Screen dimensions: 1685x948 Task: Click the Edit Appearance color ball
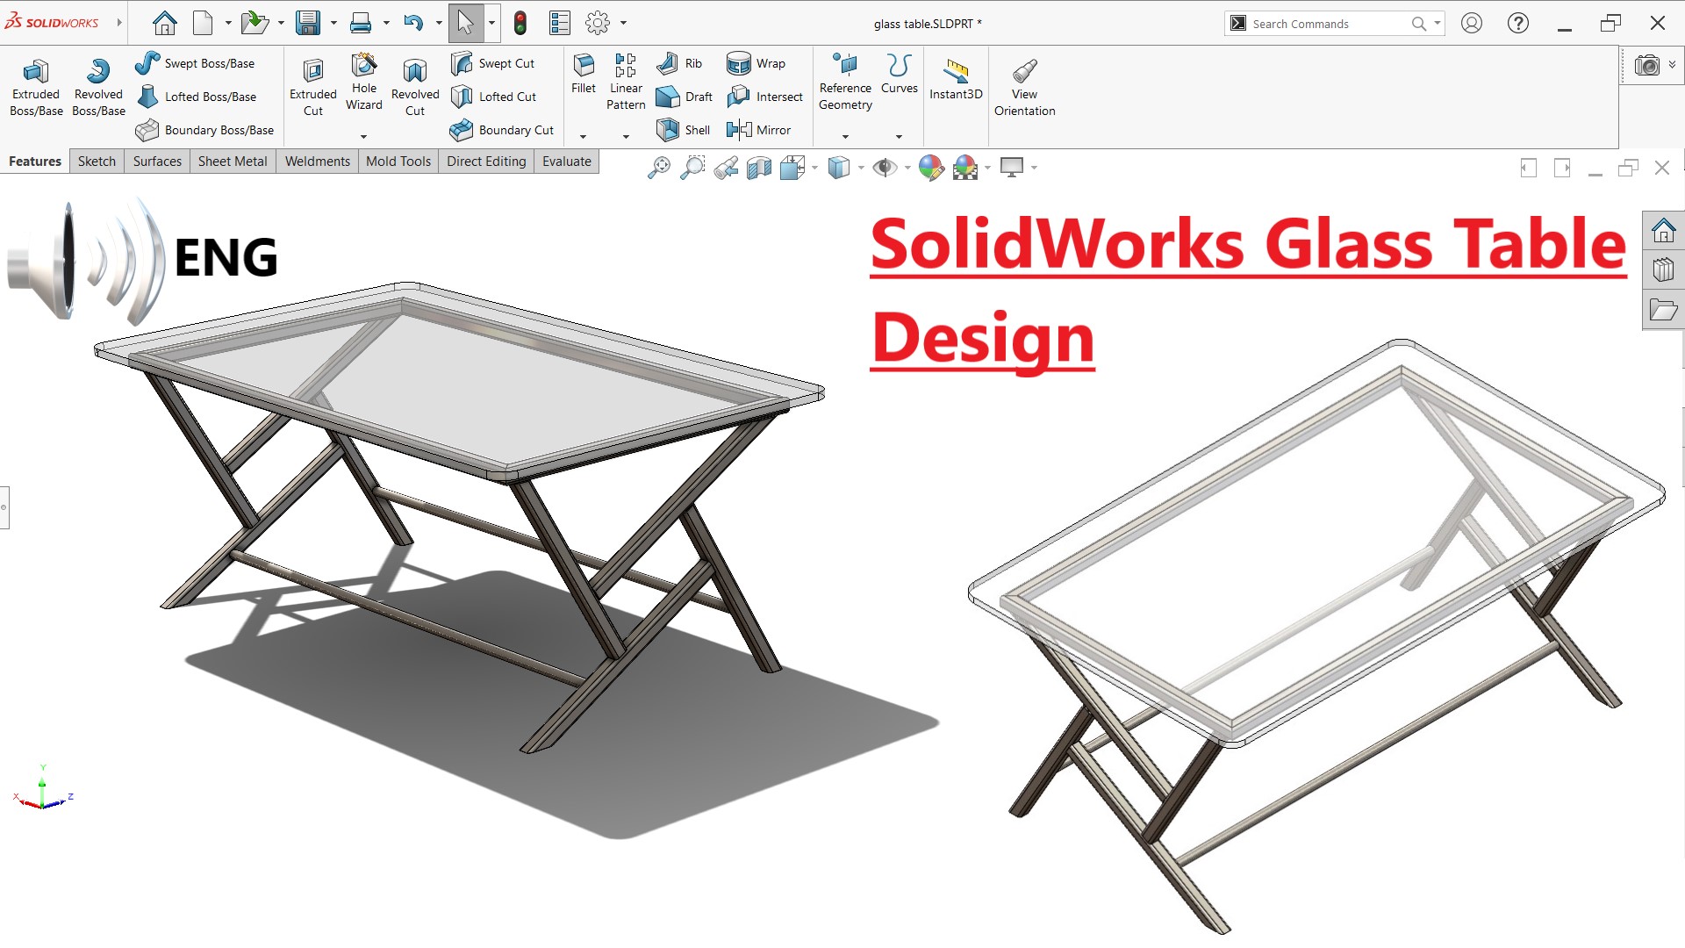click(x=931, y=168)
